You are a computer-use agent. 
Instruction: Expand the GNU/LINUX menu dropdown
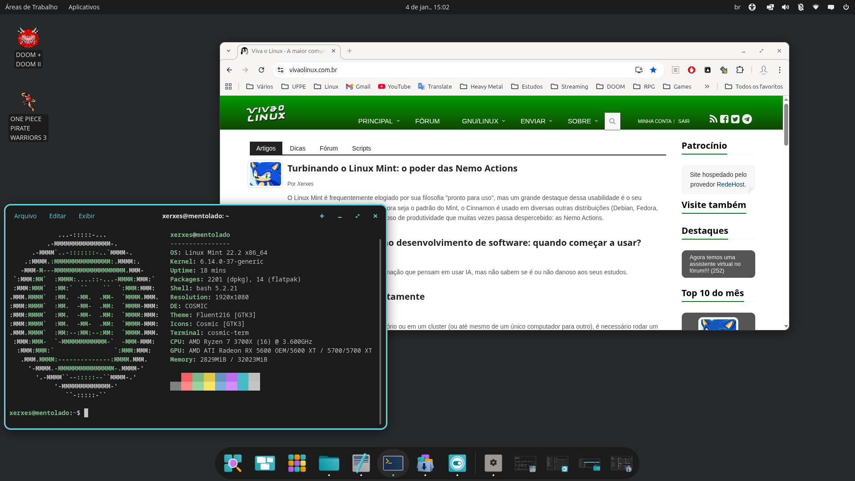point(484,121)
